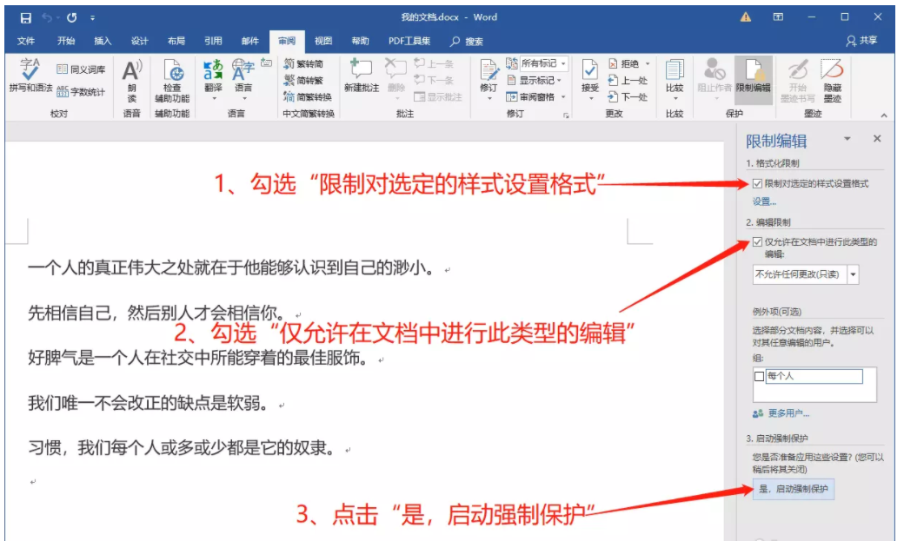Image resolution: width=904 pixels, height=541 pixels.
Task: Run 拼写和语法 spelling check
Action: (30, 76)
